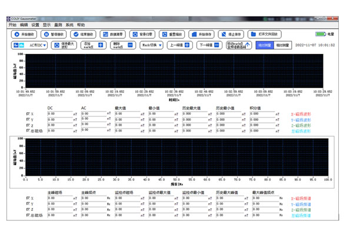Image resolution: width=353 pixels, height=235 pixels.
Task: Click the X axis DC value field
Action: [59, 114]
